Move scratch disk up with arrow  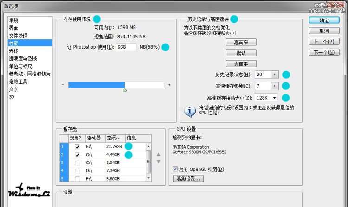[x=159, y=154]
